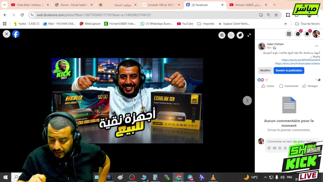The height and width of the screenshot is (182, 323).
Task: View site information icon
Action: (x=32, y=15)
